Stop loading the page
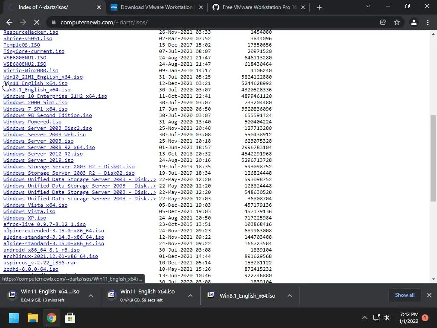Image resolution: width=437 pixels, height=328 pixels. (x=37, y=22)
